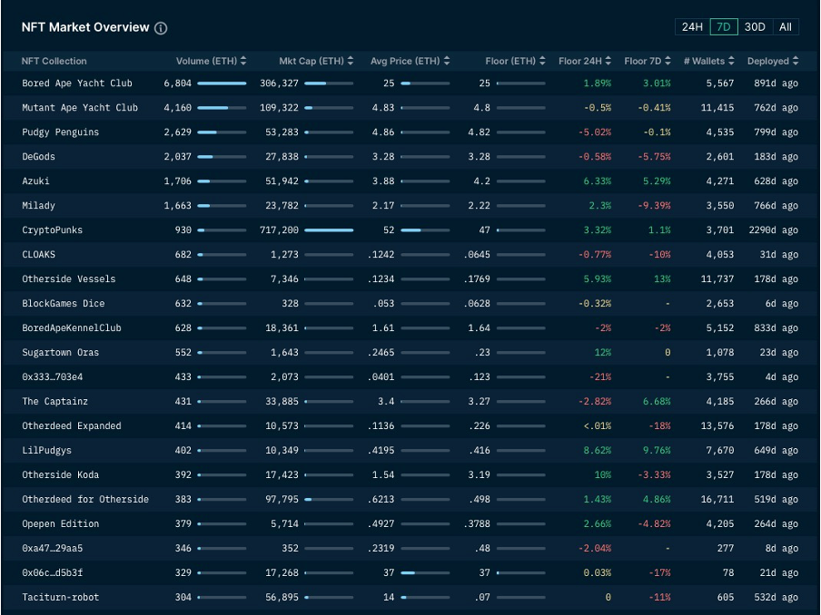Open the 0x06c…d5b3f collection
821x615 pixels.
(53, 573)
